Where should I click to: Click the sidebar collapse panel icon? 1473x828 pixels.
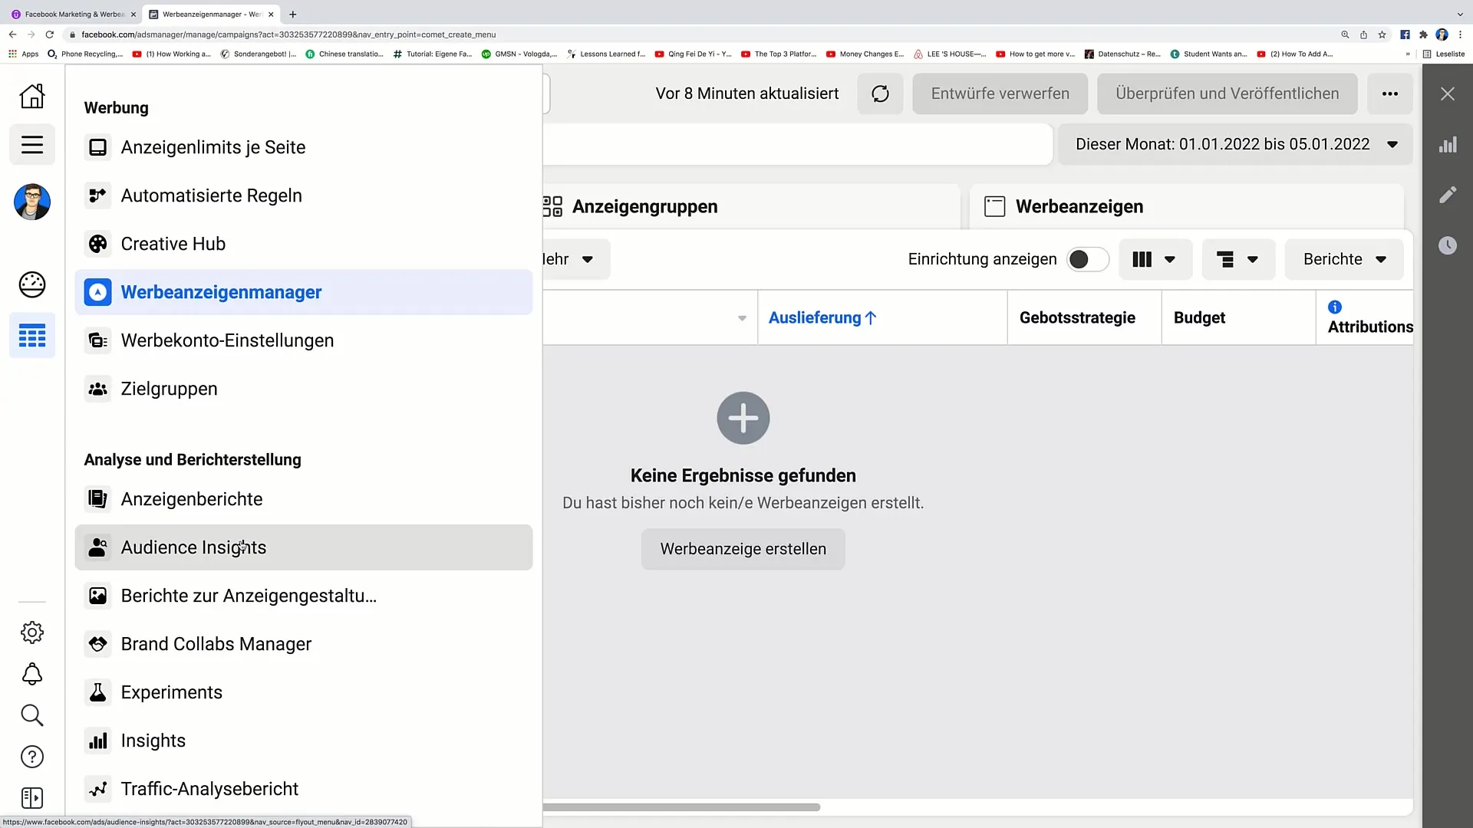click(x=32, y=798)
